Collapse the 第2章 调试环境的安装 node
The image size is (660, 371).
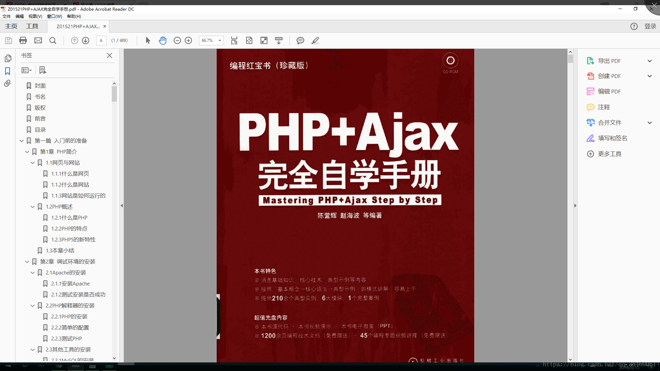coord(27,262)
